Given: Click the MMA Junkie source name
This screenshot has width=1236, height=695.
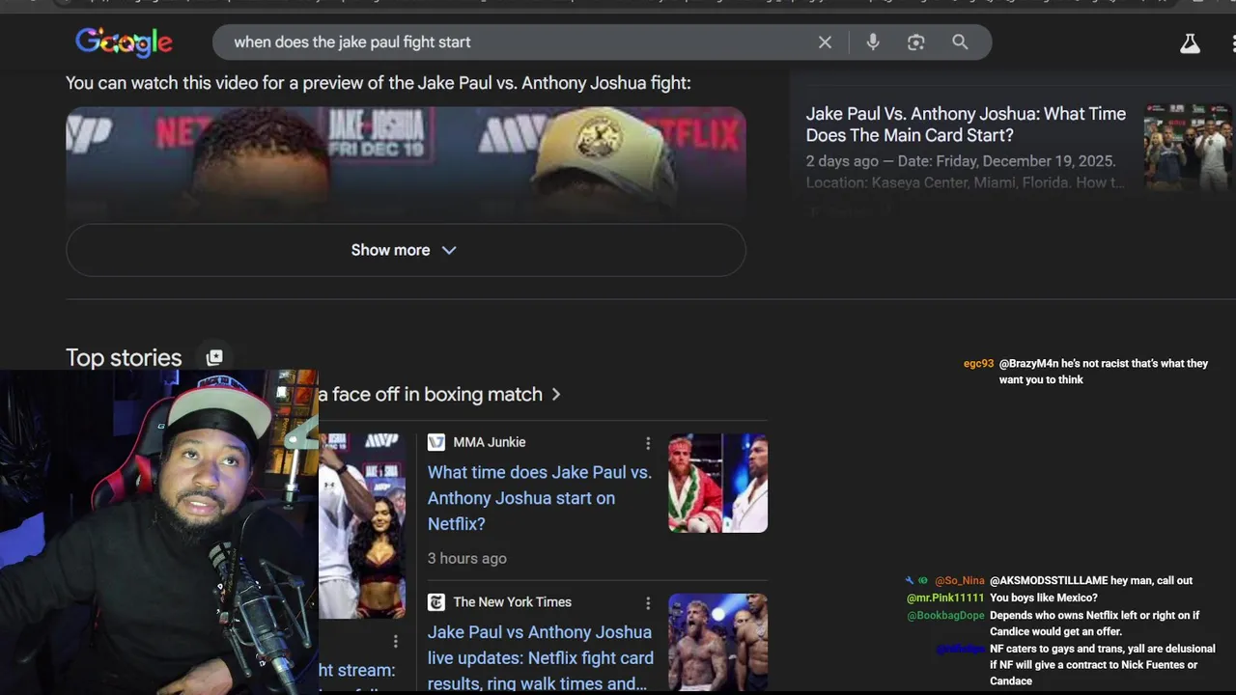Looking at the screenshot, I should click(x=490, y=442).
